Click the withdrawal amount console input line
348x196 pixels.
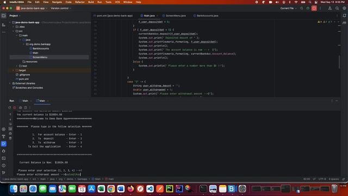(x=49, y=174)
